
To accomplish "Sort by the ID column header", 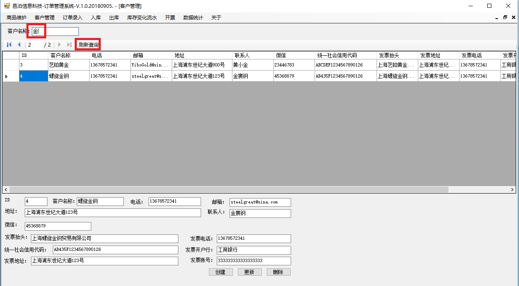I will (x=33, y=55).
